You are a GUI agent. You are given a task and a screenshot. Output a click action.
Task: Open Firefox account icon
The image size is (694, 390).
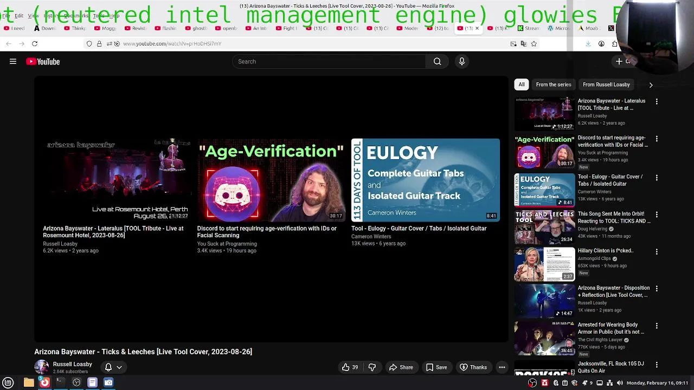601,44
